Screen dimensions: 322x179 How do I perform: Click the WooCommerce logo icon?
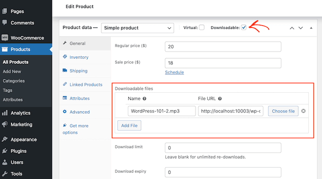coord(5,37)
